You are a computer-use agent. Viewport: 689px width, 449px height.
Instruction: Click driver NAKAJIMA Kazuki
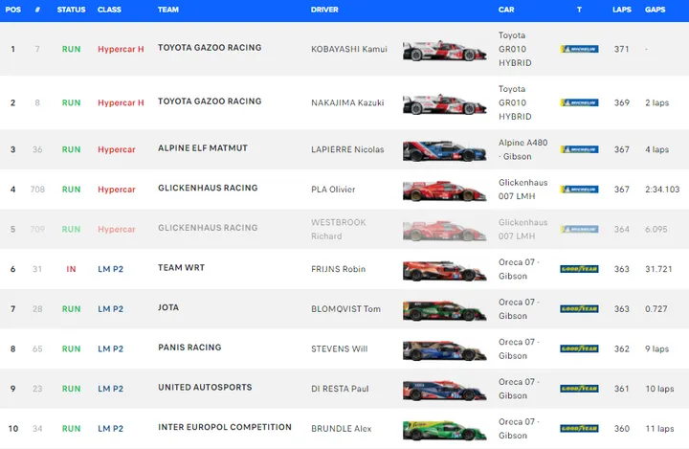(347, 102)
